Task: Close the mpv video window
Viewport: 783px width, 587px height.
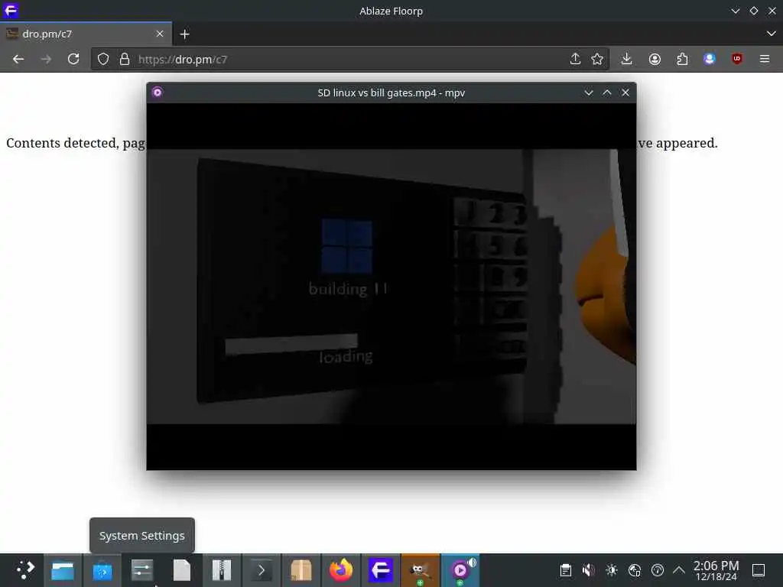Action: (x=625, y=92)
